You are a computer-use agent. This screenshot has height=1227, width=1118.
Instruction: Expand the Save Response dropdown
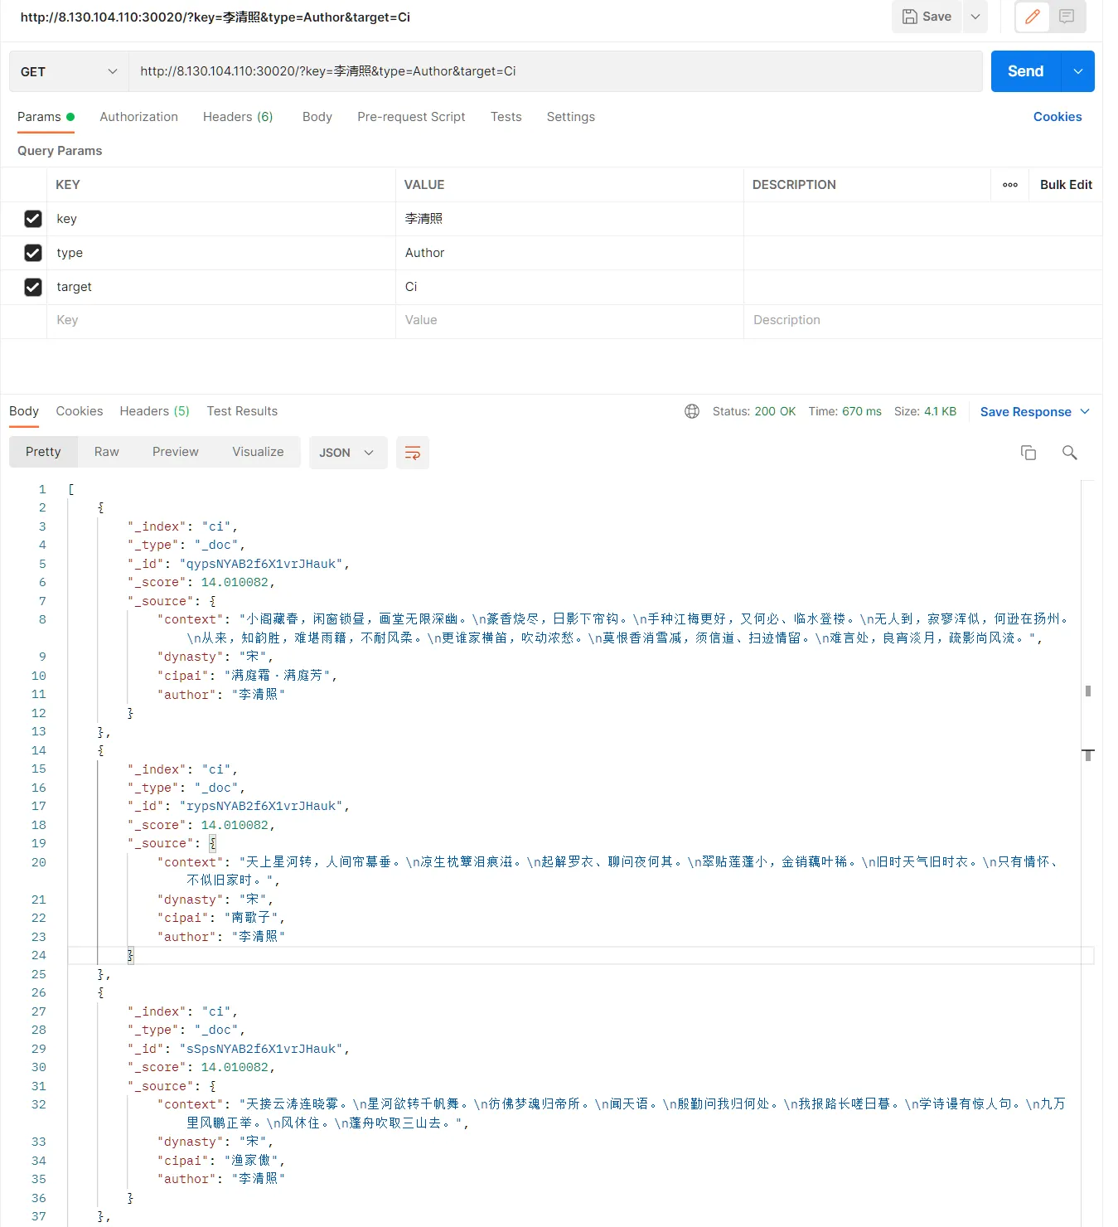coord(1085,412)
